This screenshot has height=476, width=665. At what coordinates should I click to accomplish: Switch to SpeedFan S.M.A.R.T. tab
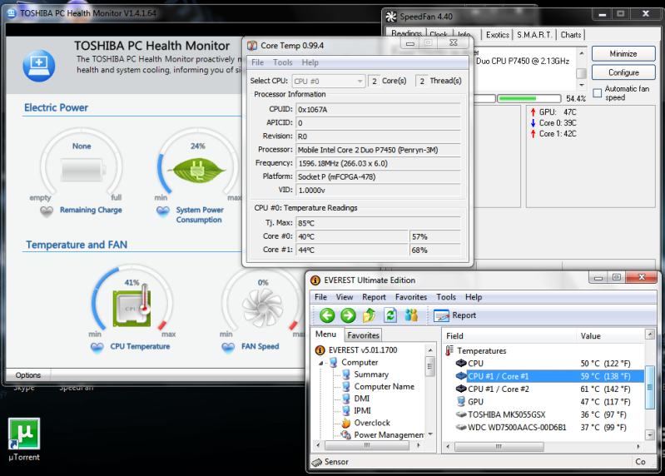(534, 35)
